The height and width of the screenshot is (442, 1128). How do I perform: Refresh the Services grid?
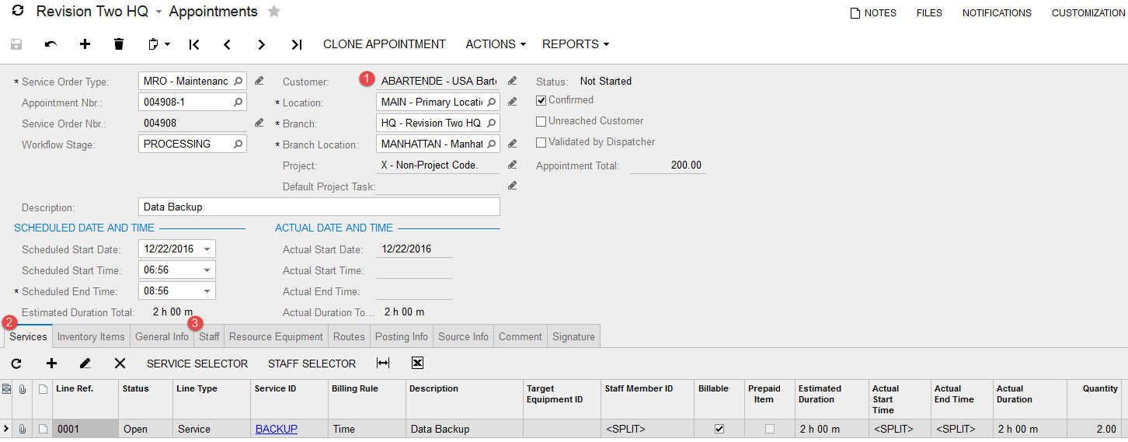coord(16,364)
